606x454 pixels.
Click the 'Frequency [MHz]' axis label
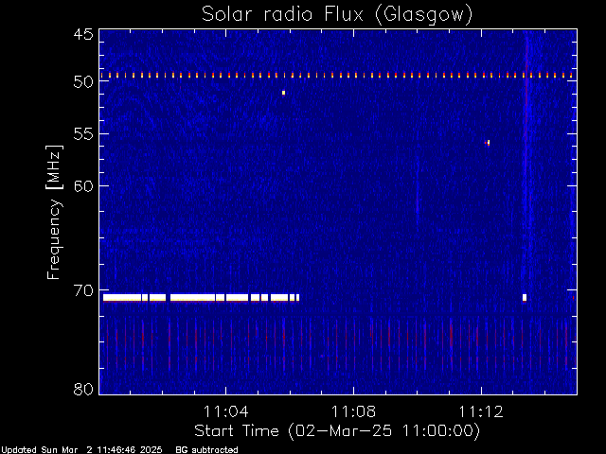pyautogui.click(x=54, y=212)
